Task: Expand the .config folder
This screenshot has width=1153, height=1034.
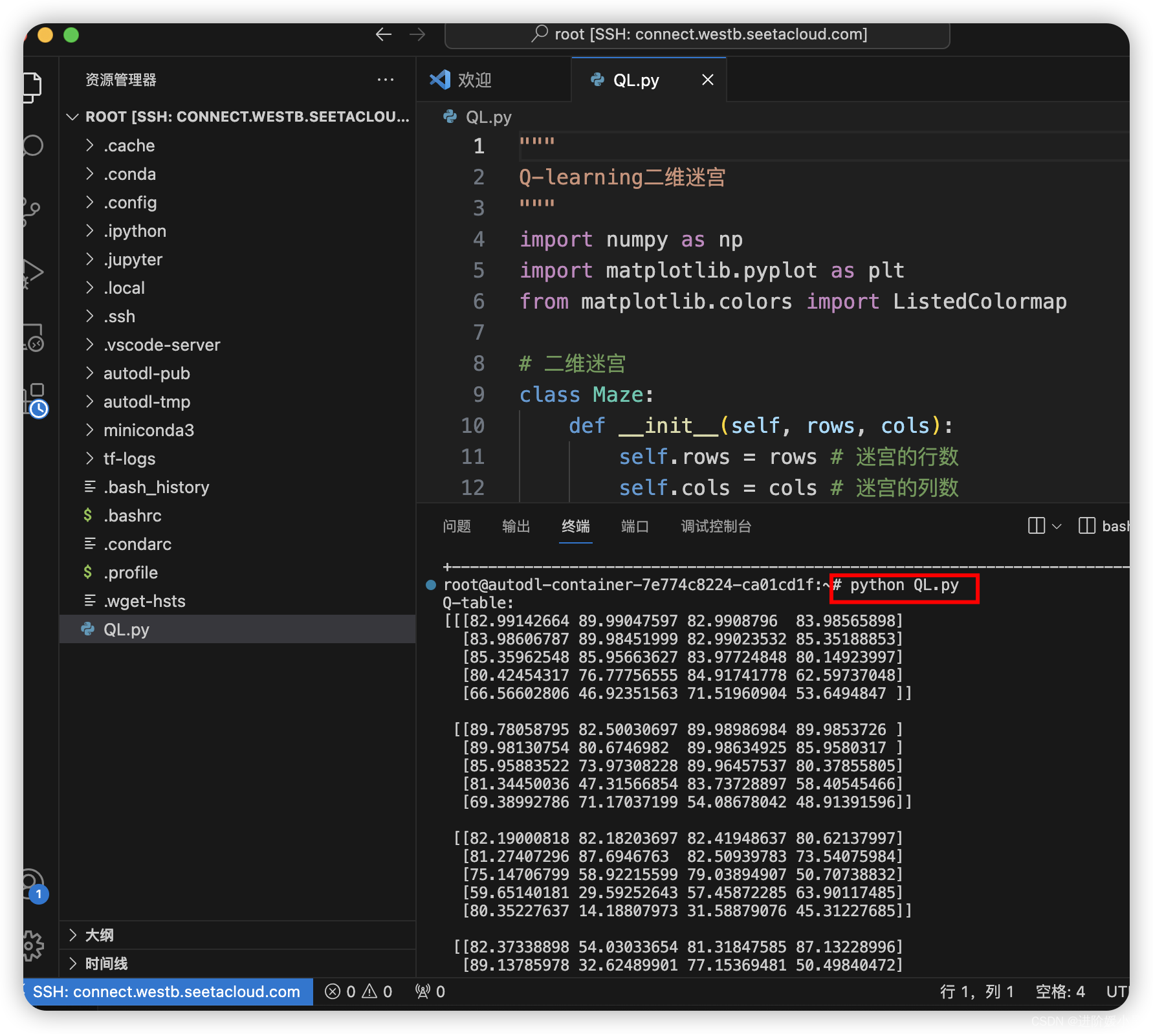Action: click(238, 203)
